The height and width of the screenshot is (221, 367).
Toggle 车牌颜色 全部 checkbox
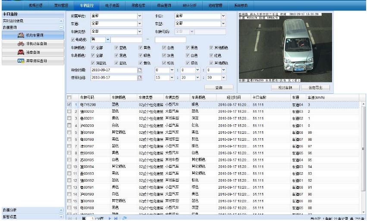pos(93,47)
